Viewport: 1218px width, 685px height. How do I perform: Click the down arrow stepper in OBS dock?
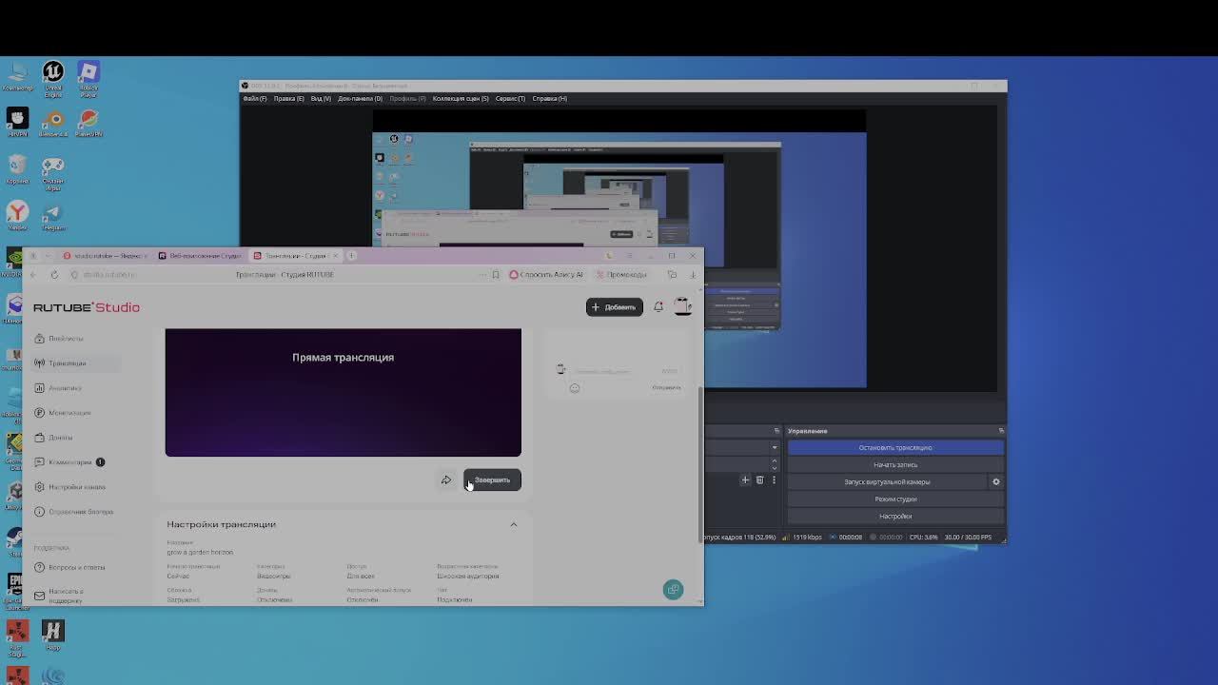click(775, 468)
